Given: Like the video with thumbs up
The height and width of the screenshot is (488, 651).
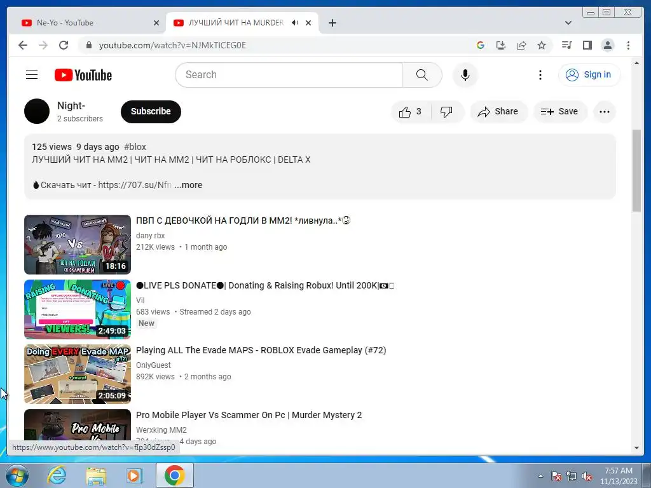Looking at the screenshot, I should coord(410,112).
